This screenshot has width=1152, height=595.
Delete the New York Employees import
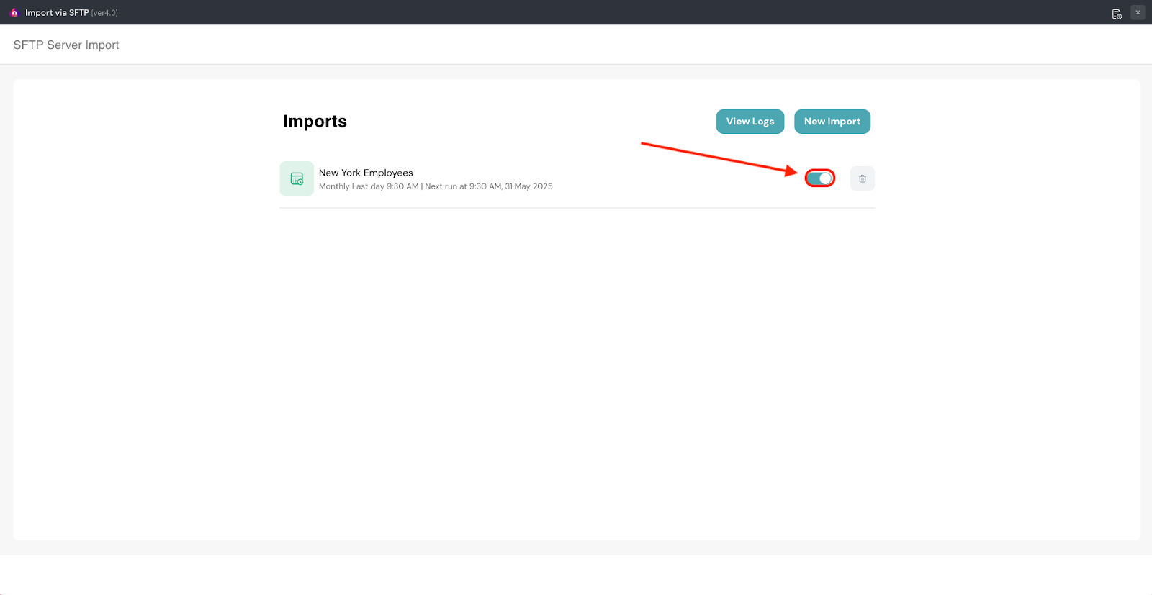(x=862, y=178)
